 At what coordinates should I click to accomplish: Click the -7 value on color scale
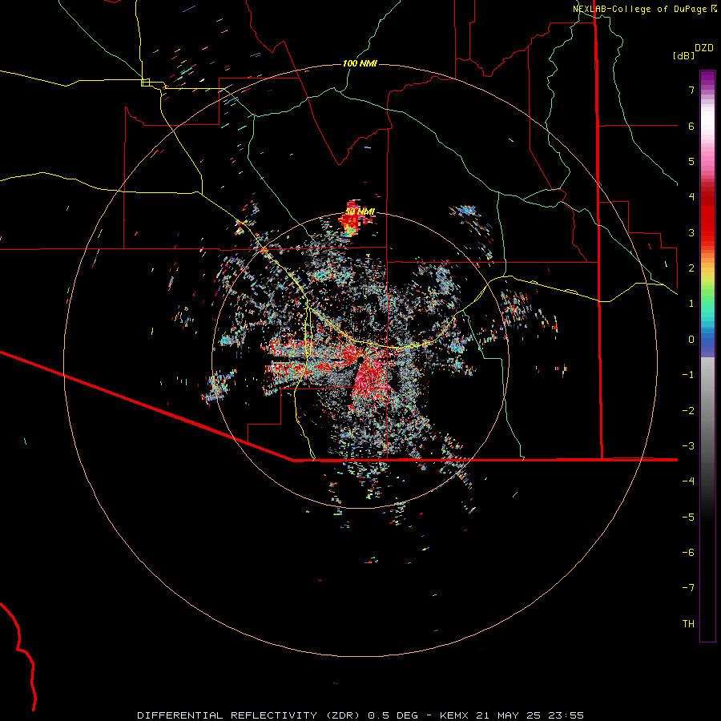click(688, 588)
